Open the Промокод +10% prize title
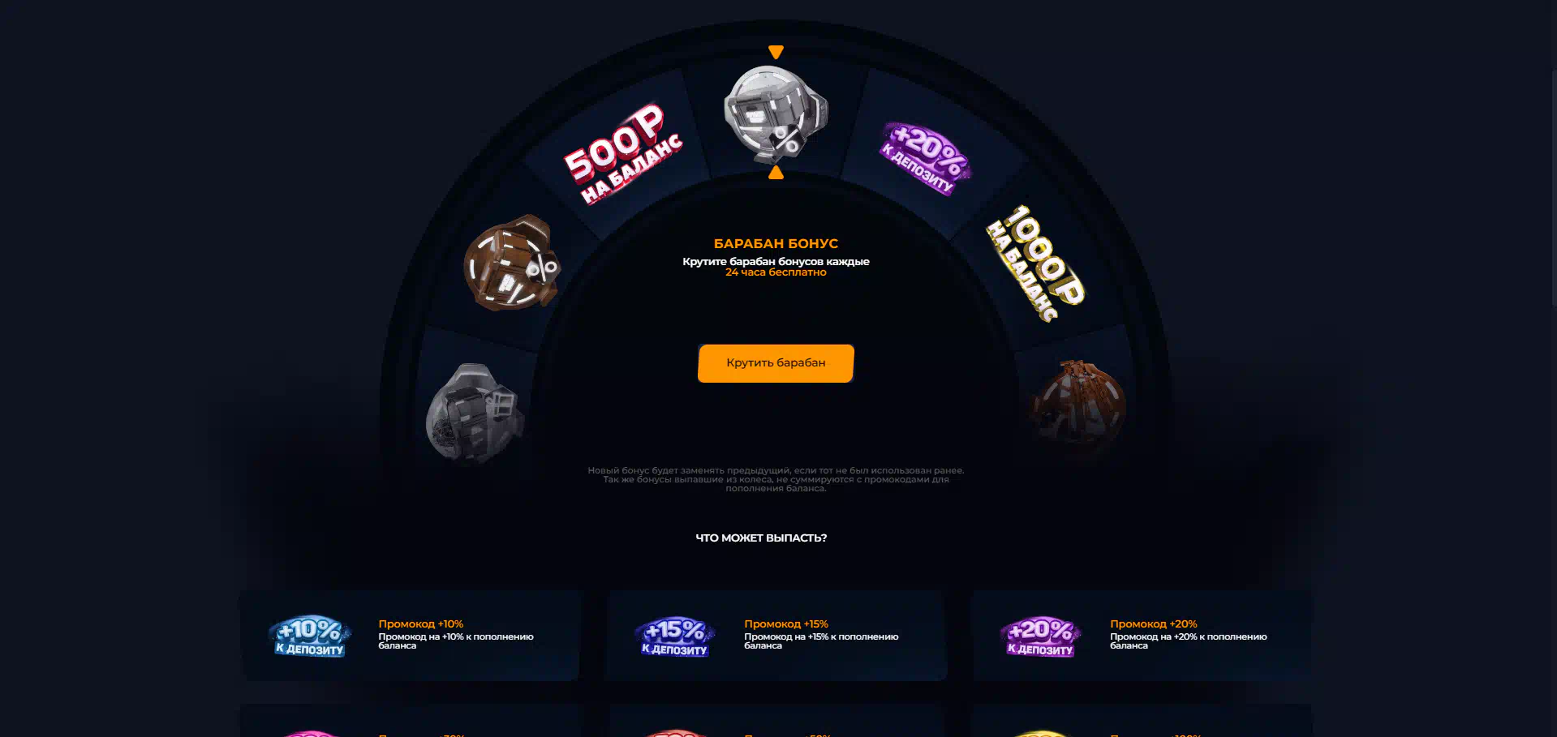1557x737 pixels. [420, 623]
